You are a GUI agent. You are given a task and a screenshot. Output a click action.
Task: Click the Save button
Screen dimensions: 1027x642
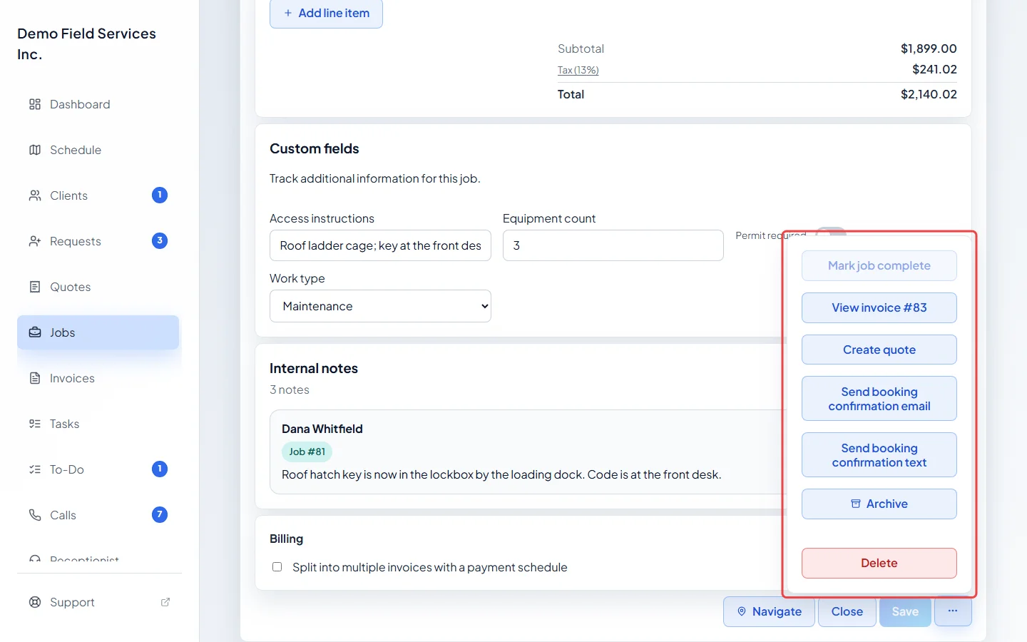pyautogui.click(x=905, y=611)
